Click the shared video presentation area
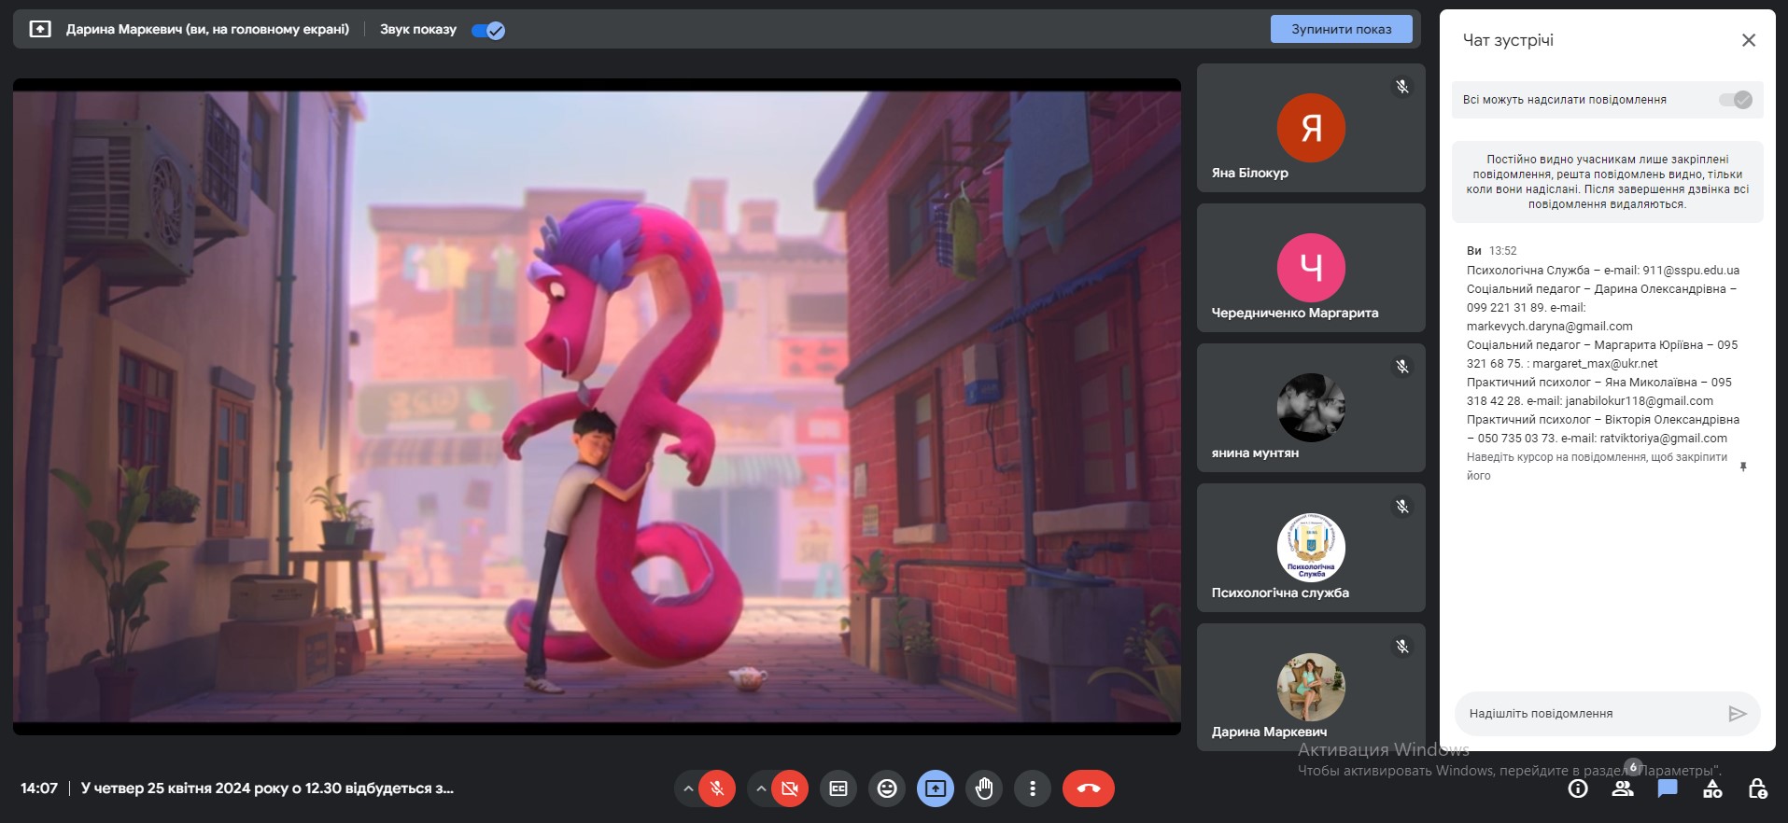Image resolution: width=1788 pixels, height=823 pixels. (597, 407)
